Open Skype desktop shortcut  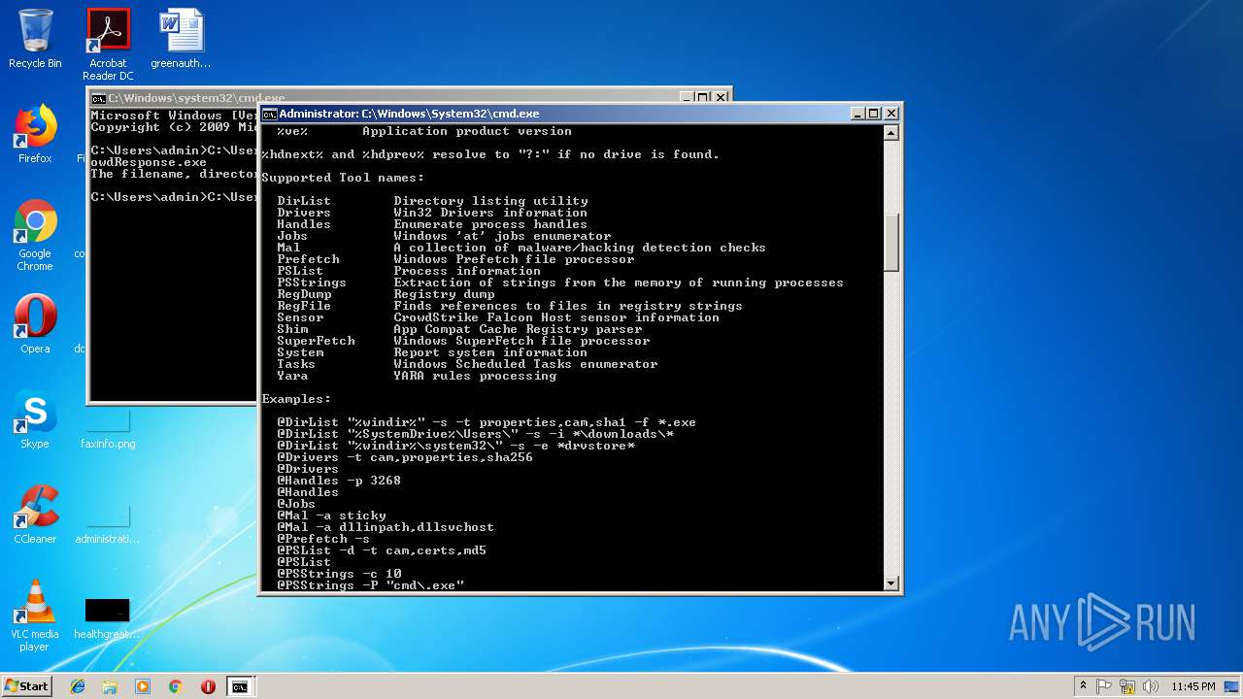point(35,419)
